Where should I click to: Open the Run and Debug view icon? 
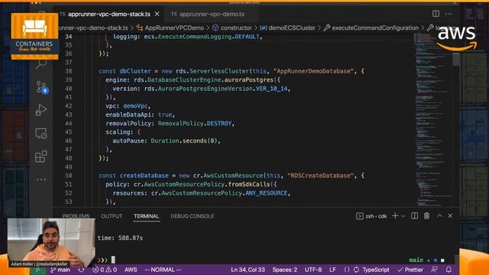click(40, 110)
